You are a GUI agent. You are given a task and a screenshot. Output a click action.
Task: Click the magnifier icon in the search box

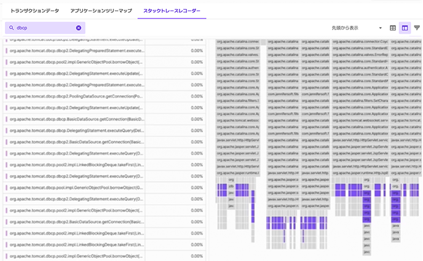[11, 28]
